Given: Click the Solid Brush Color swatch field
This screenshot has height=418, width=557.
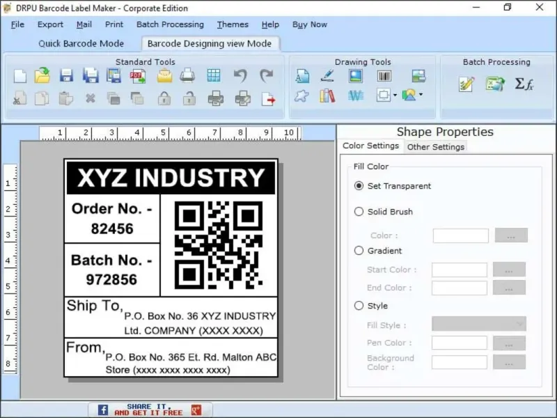Looking at the screenshot, I should coord(461,235).
